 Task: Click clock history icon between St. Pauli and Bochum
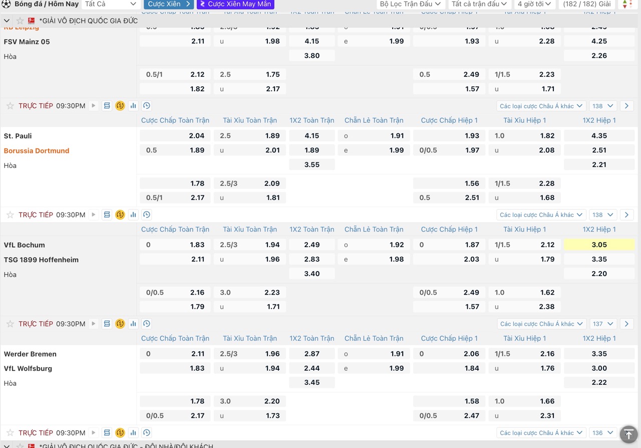(146, 215)
